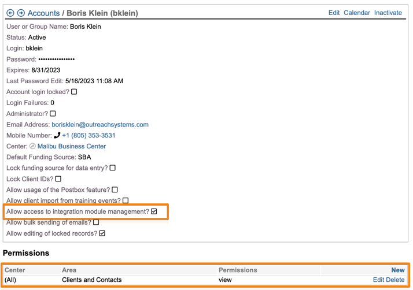Click the back arrow icon
Viewport: 413px width, 290px height.
click(10, 13)
